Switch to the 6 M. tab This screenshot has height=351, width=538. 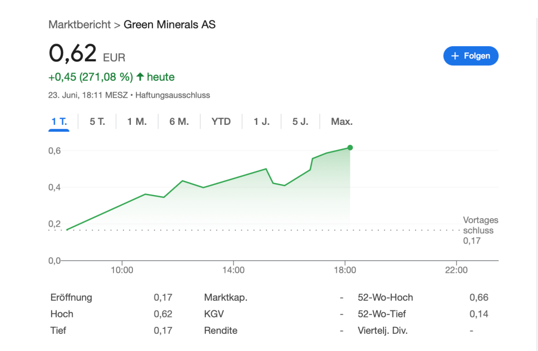179,122
